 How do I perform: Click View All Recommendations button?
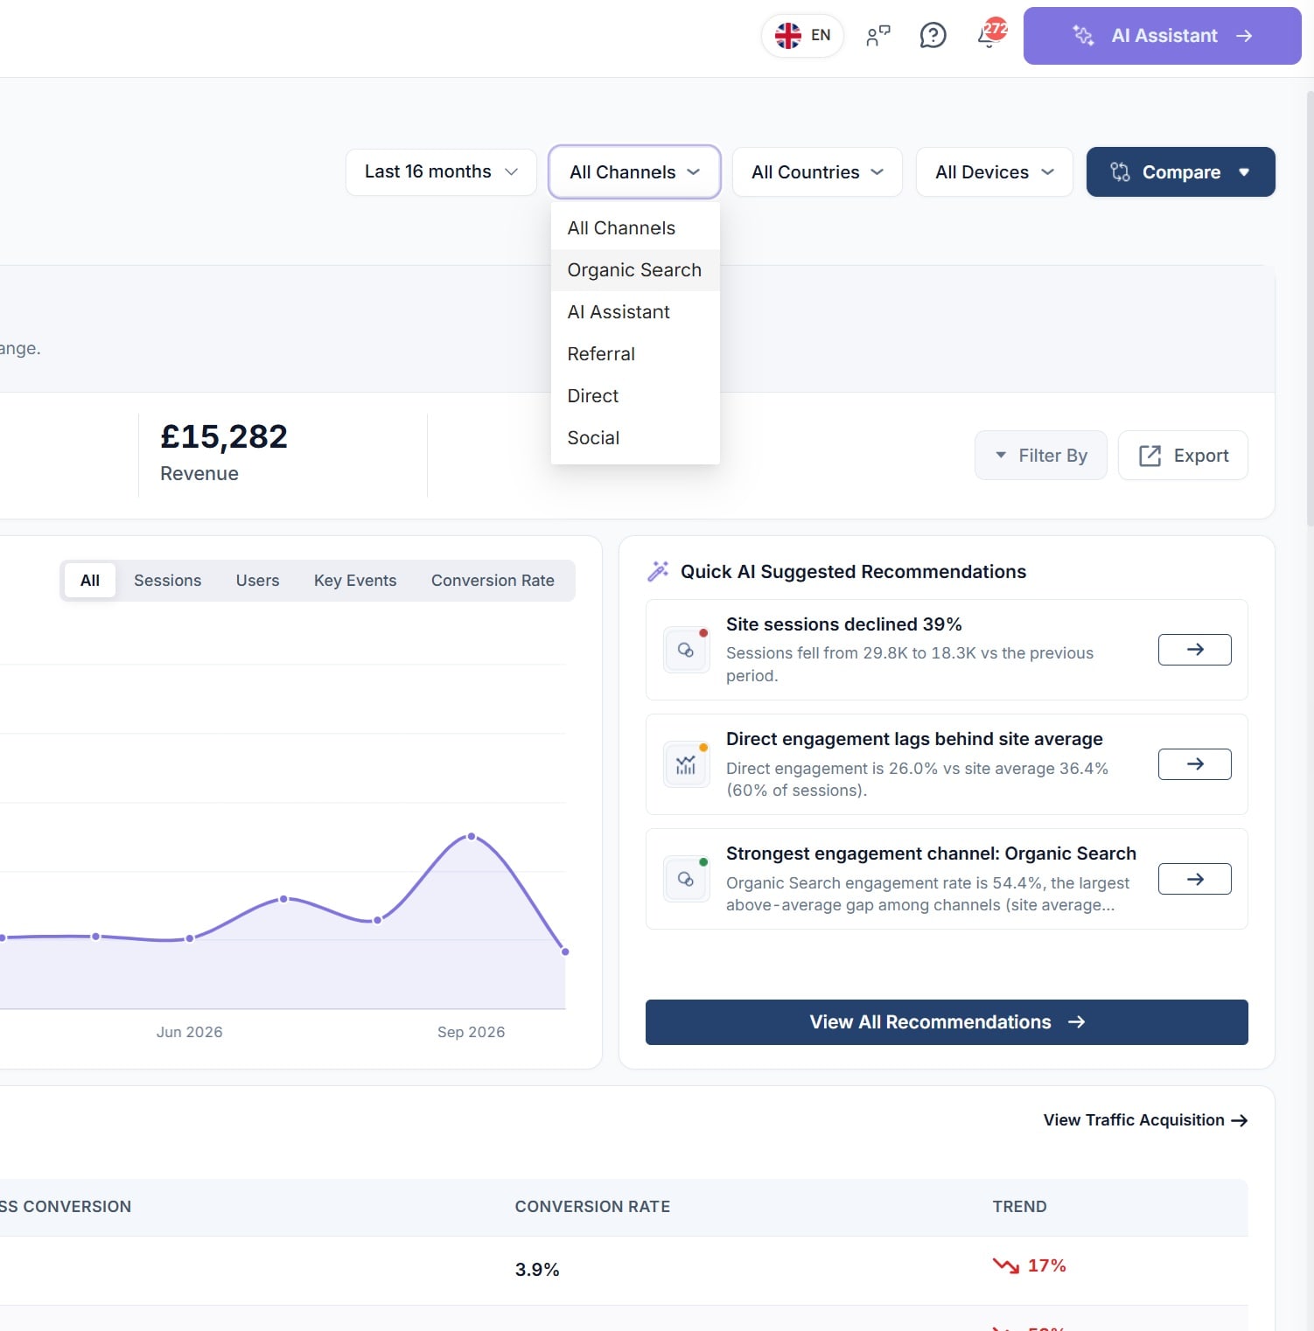pos(947,1022)
